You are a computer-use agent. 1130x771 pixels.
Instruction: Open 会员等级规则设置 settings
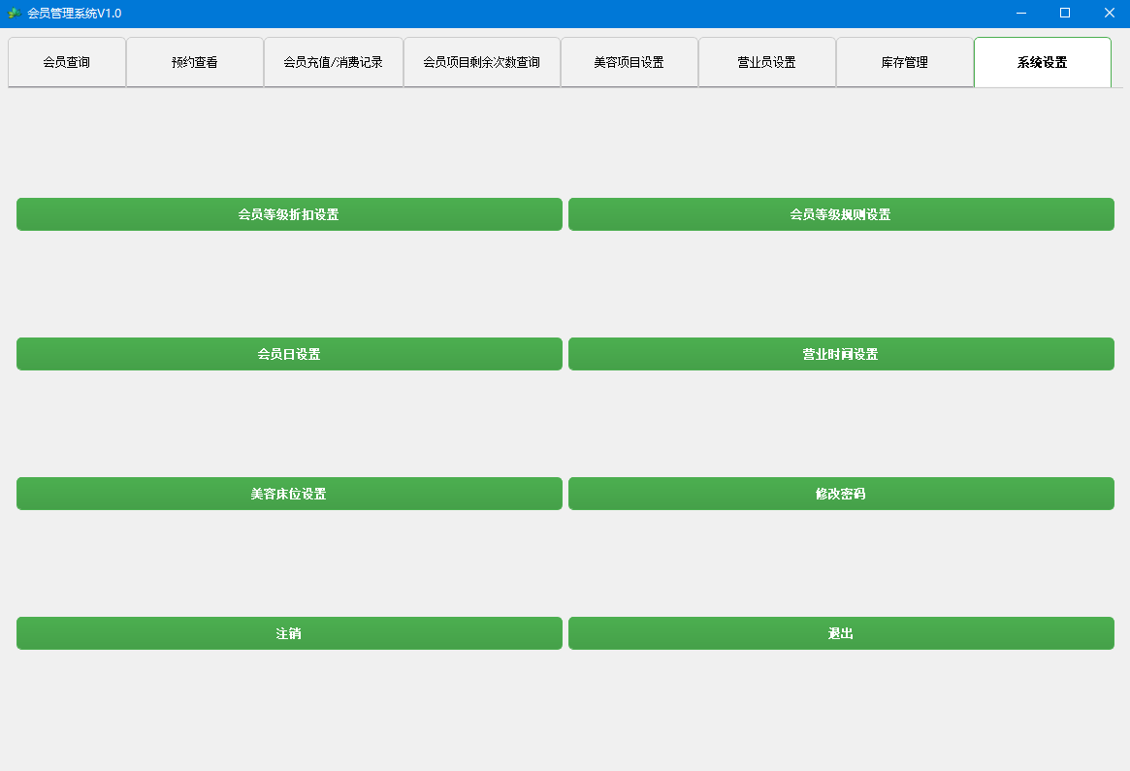(841, 213)
